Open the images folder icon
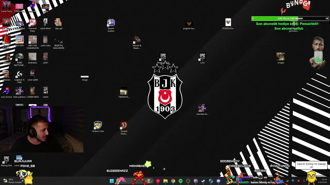 point(280,58)
